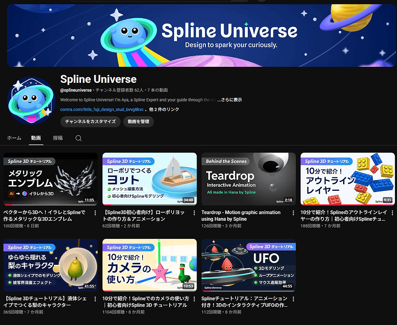Click the 【Spline3D初心者向け】ローポリヨット video title

(143, 215)
